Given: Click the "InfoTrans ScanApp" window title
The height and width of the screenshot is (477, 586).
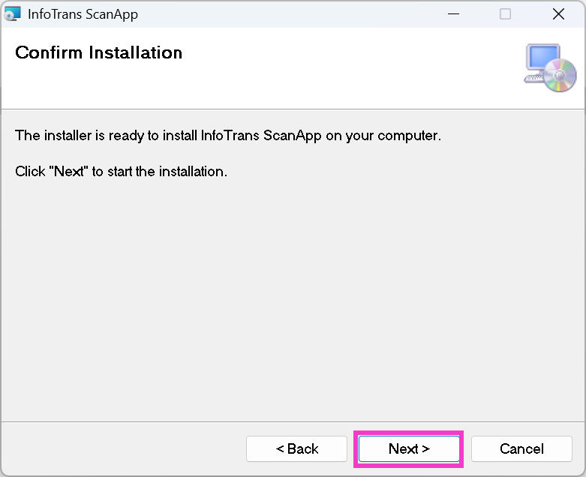Looking at the screenshot, I should pyautogui.click(x=83, y=14).
